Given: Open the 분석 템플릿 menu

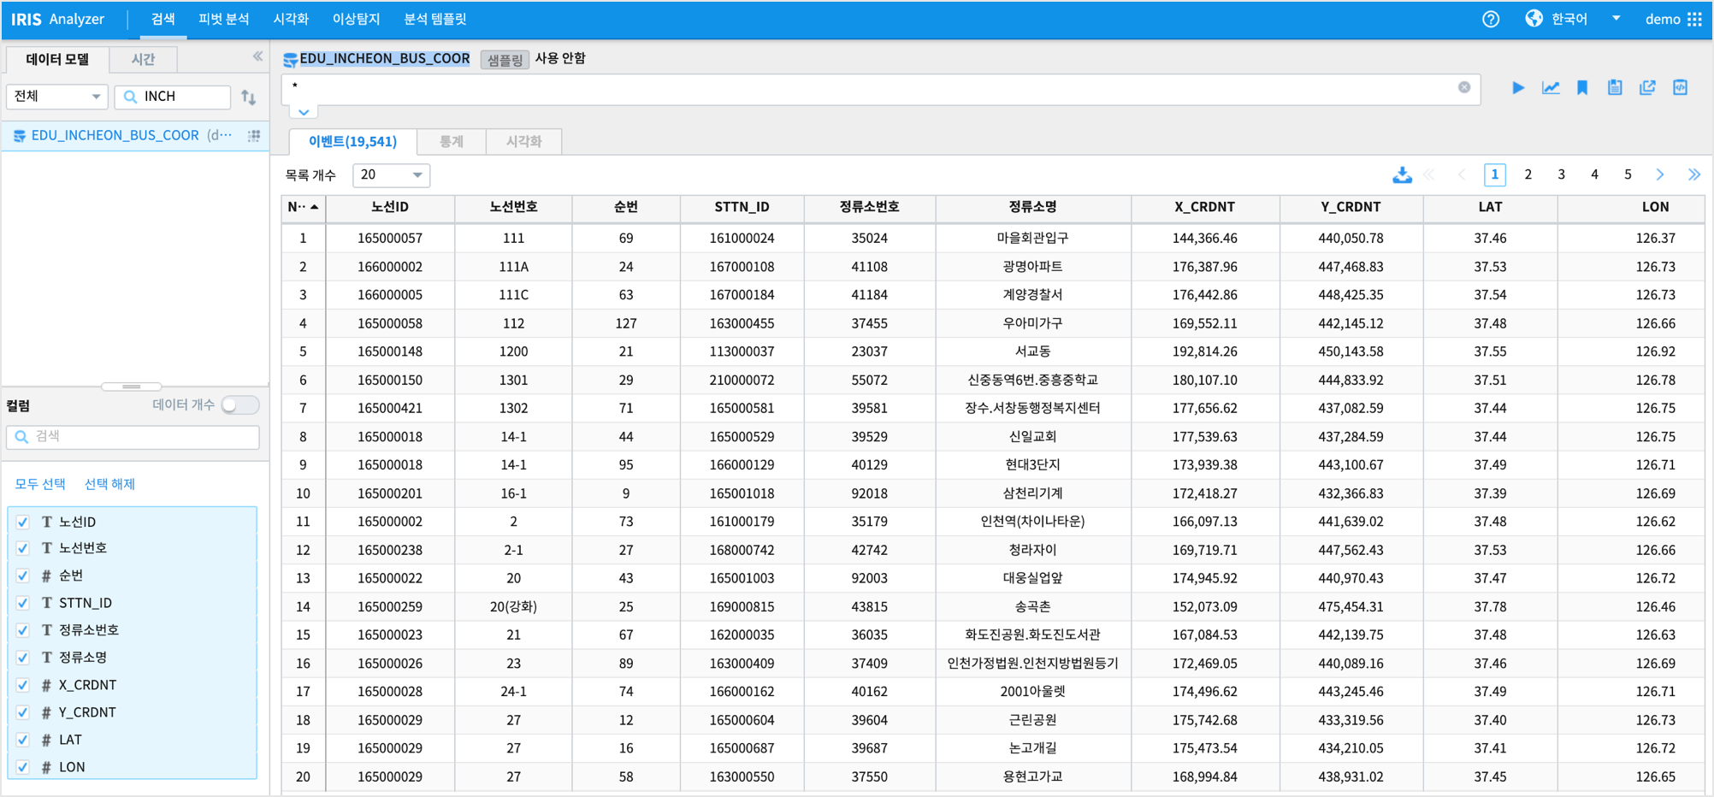Looking at the screenshot, I should (x=434, y=19).
